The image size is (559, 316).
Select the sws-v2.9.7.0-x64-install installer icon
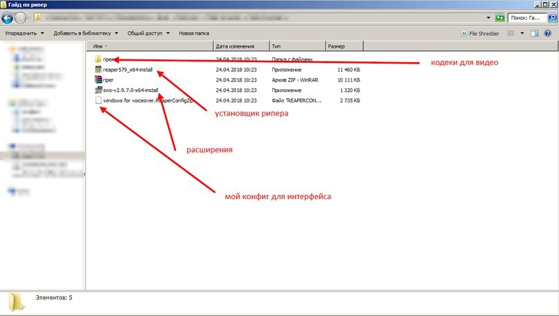[x=98, y=90]
